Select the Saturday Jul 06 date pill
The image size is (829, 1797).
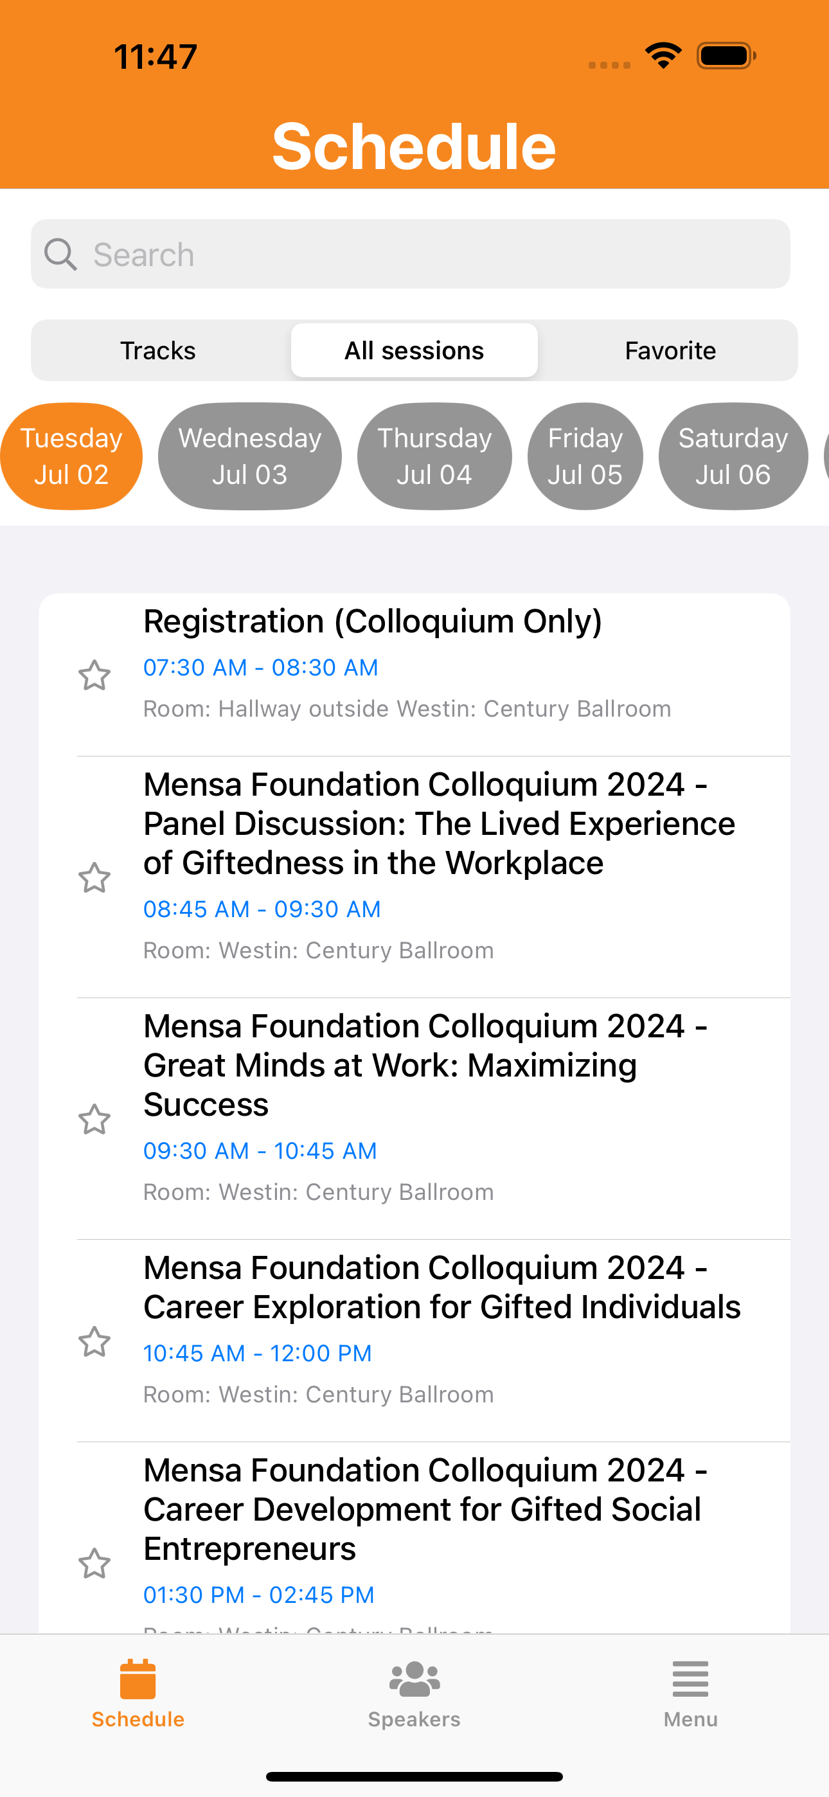[733, 456]
